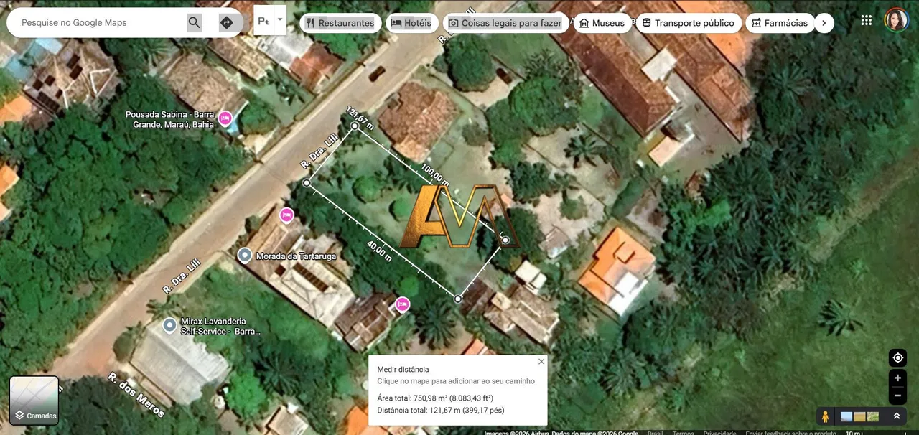Viewport: 919px width, 435px height.
Task: Filter by Restaurantes
Action: click(340, 23)
